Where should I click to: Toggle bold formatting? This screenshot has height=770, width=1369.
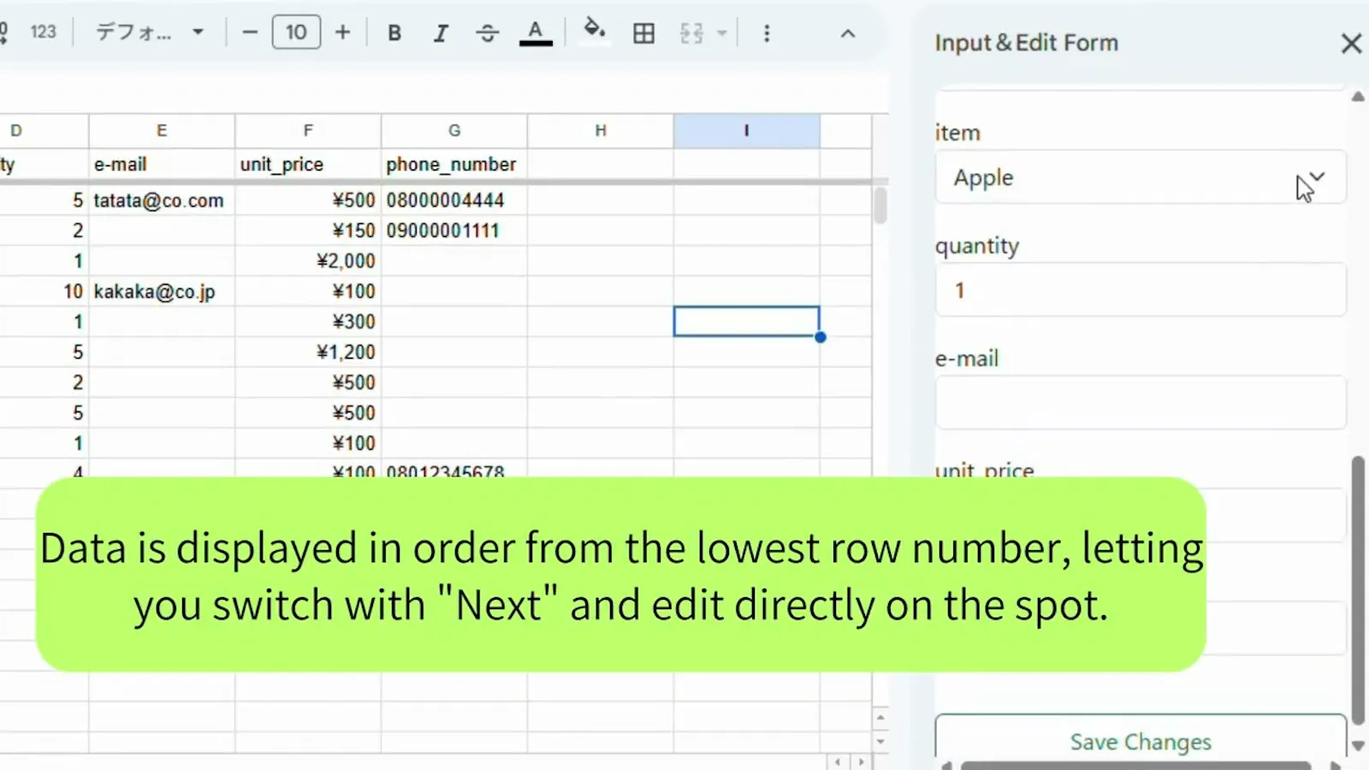pos(394,33)
